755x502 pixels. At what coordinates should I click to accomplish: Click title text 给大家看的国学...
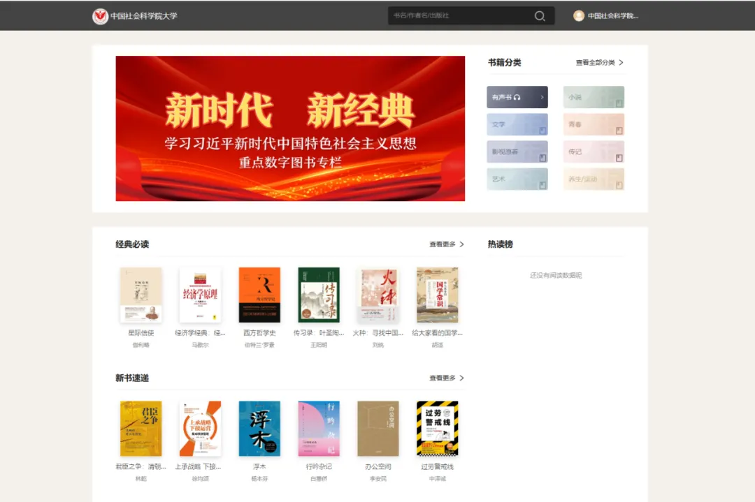(437, 333)
